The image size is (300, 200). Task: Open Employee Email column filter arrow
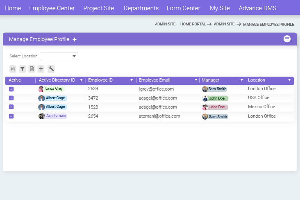click(x=196, y=80)
